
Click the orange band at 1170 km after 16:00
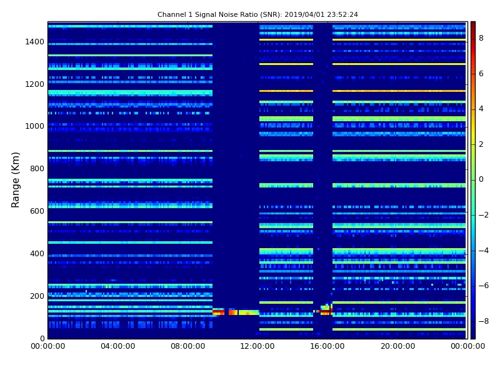click(399, 91)
